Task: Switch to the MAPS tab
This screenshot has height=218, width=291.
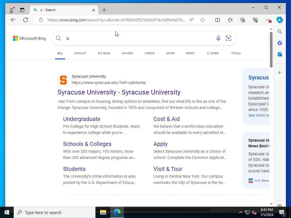Action: click(171, 53)
